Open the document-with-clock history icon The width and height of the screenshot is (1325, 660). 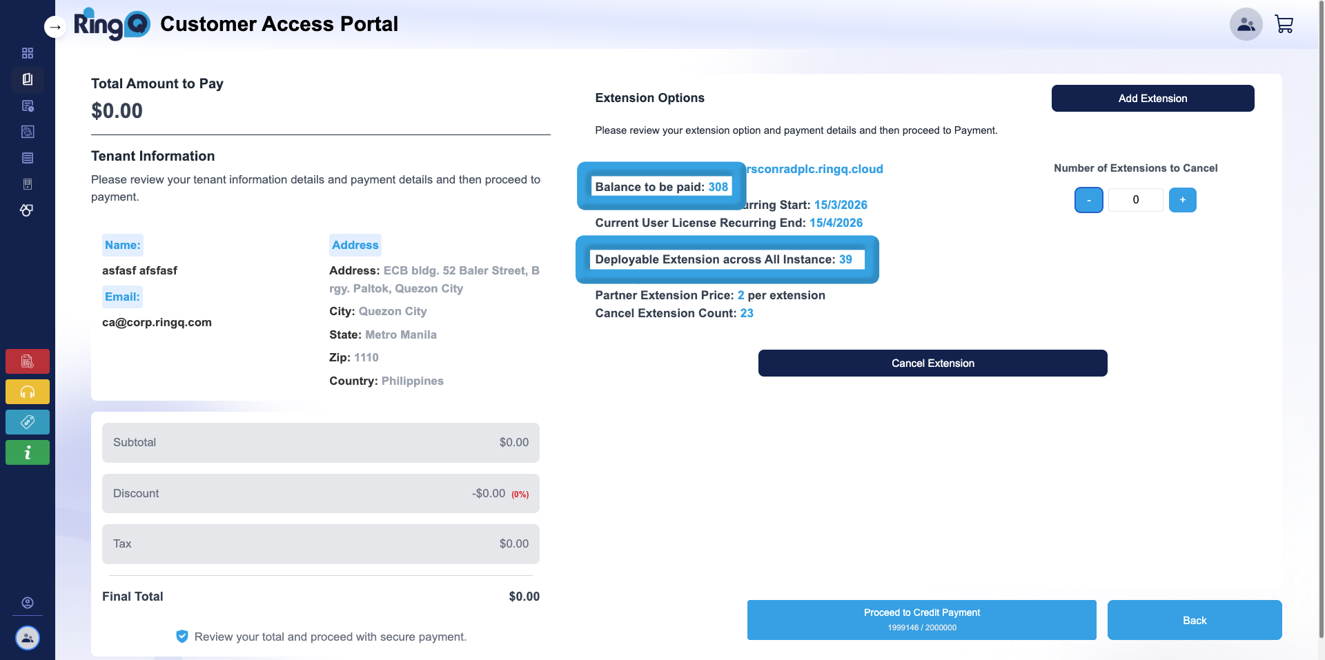(28, 106)
